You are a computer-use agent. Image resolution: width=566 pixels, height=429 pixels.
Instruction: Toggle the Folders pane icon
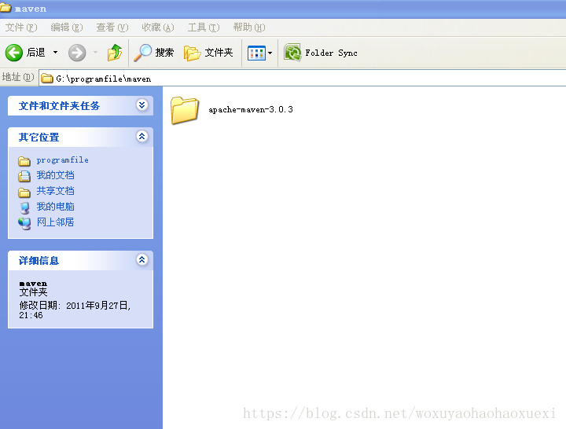(192, 53)
